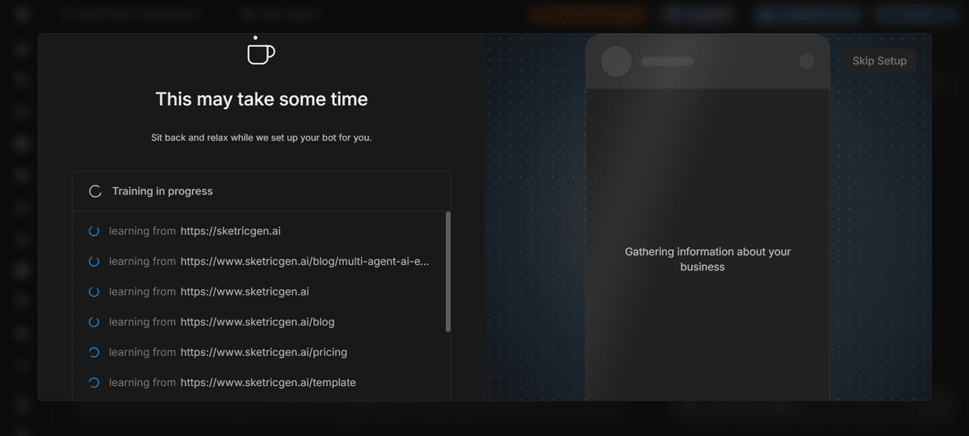Click the spinner beside Training in progress
The height and width of the screenshot is (436, 969).
click(x=94, y=191)
